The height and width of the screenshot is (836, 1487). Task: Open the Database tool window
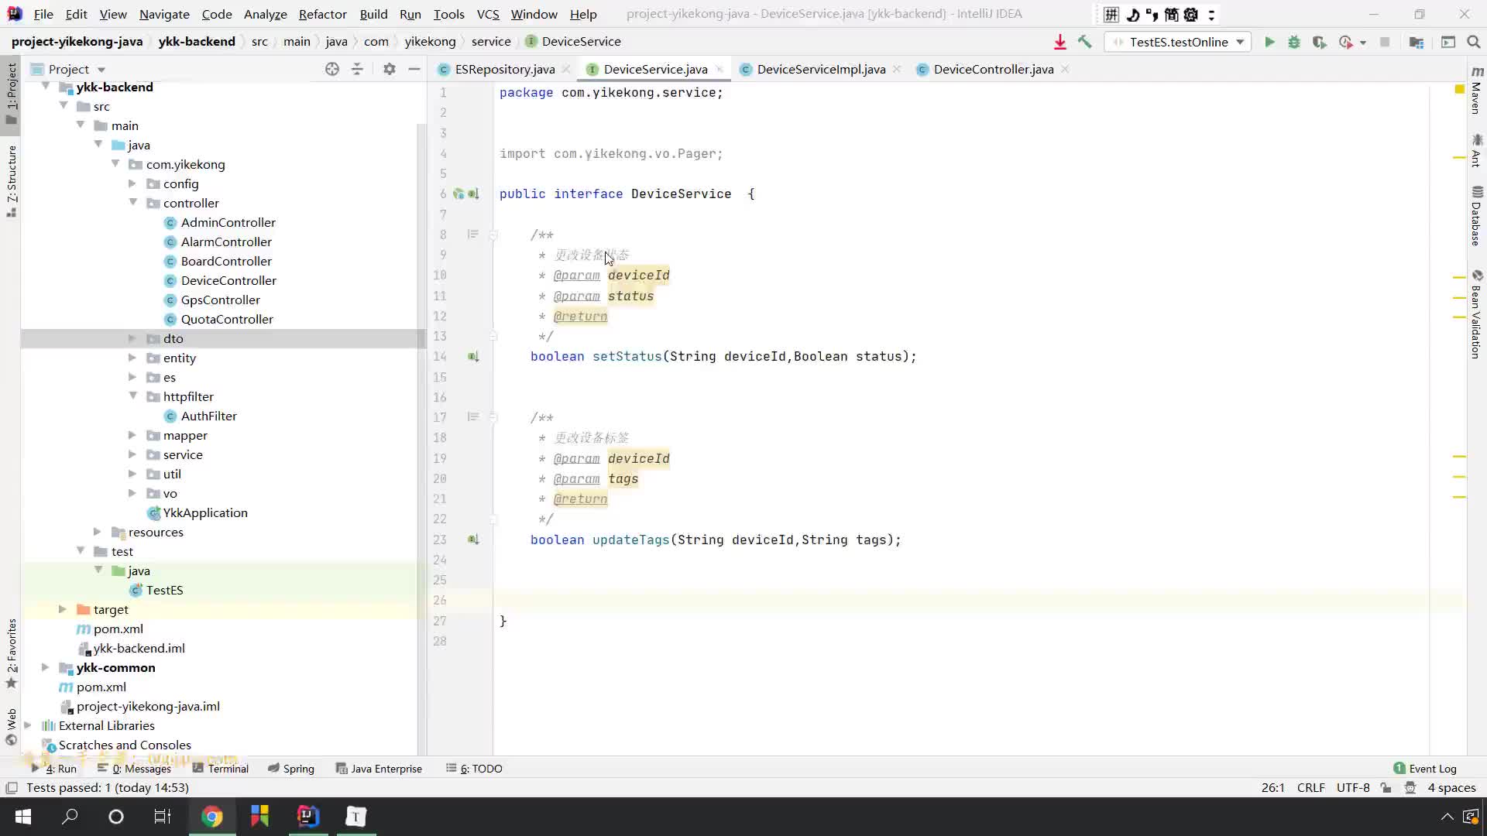click(x=1477, y=216)
